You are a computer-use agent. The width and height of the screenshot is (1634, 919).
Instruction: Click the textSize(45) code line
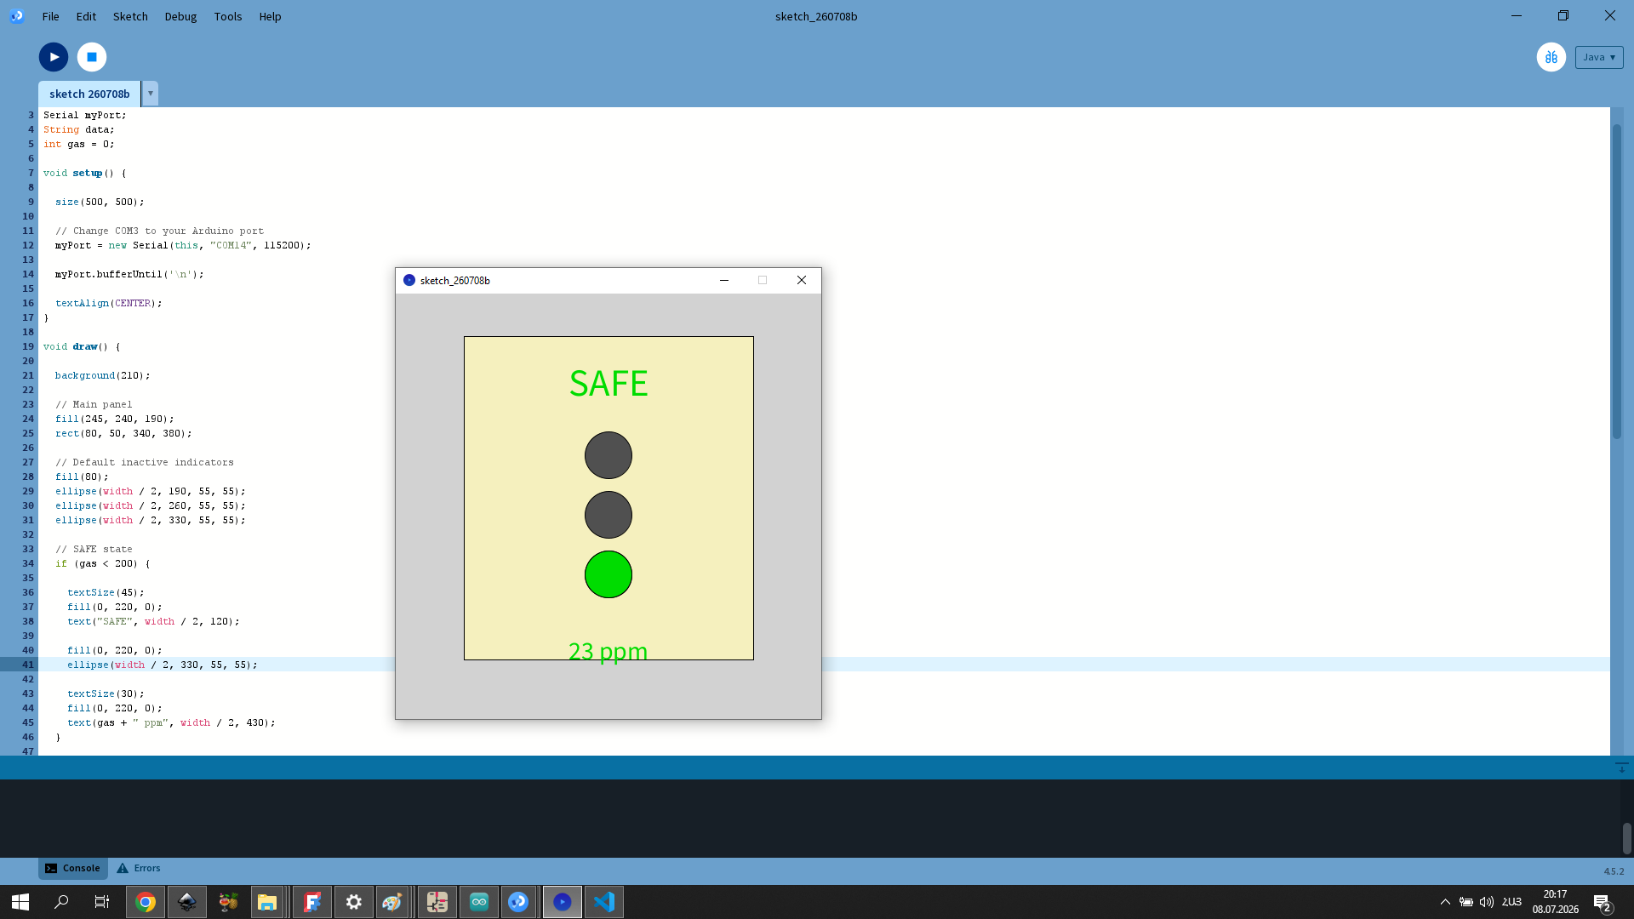pos(106,592)
